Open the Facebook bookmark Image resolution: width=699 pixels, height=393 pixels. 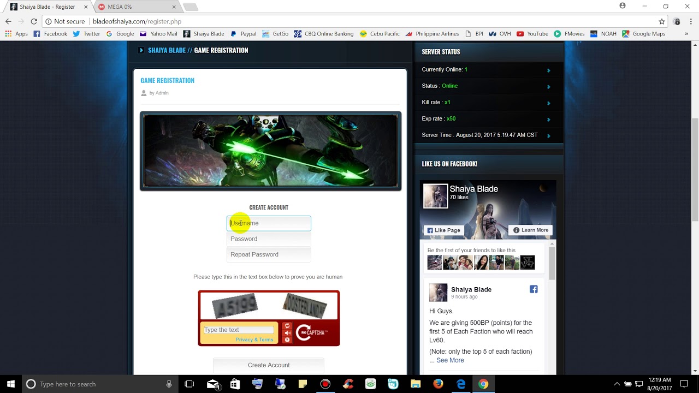(50, 34)
